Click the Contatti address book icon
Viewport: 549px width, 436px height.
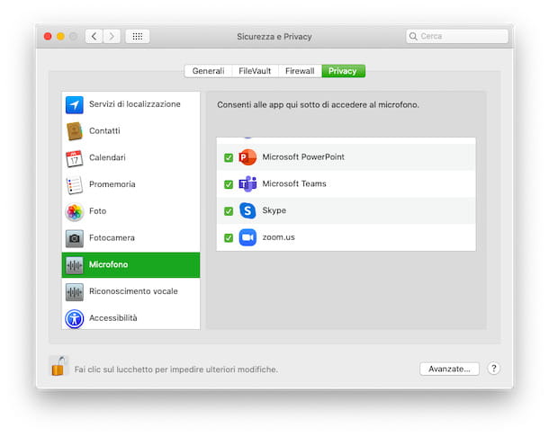74,131
